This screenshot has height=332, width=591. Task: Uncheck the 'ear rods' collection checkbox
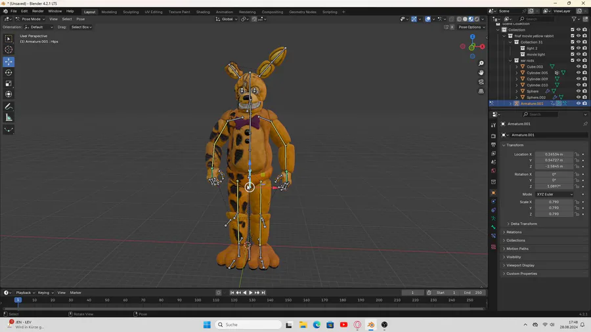coord(572,60)
